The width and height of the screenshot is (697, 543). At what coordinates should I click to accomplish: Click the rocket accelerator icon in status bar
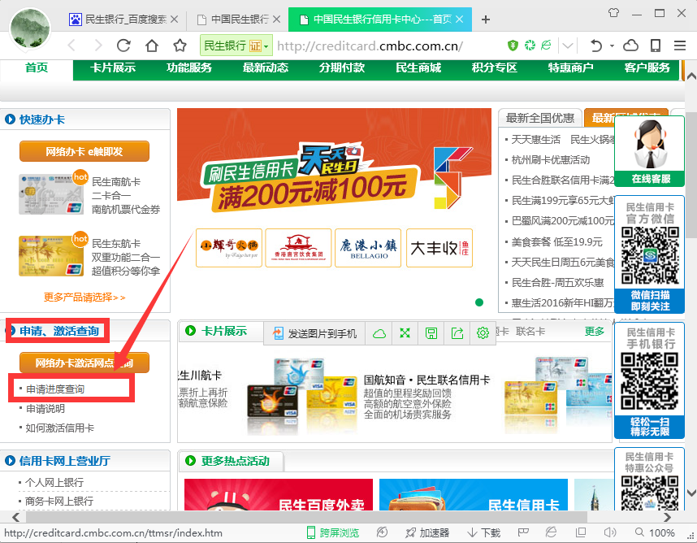[x=410, y=532]
